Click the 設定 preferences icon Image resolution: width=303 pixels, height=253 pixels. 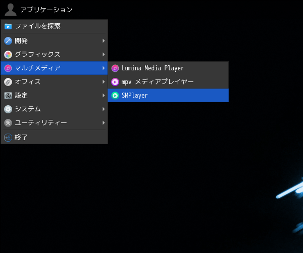coord(8,96)
